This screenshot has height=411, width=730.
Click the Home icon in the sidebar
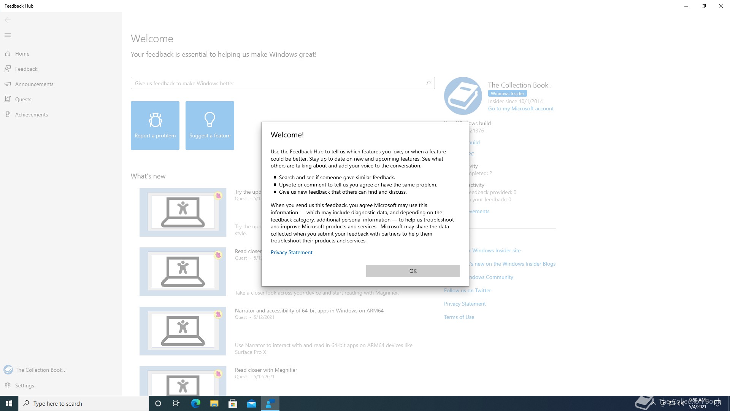tap(8, 54)
